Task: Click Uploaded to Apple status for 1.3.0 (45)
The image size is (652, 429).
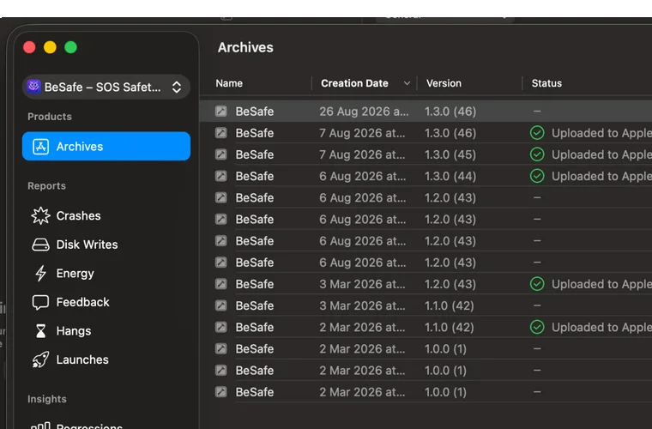Action: [x=601, y=154]
